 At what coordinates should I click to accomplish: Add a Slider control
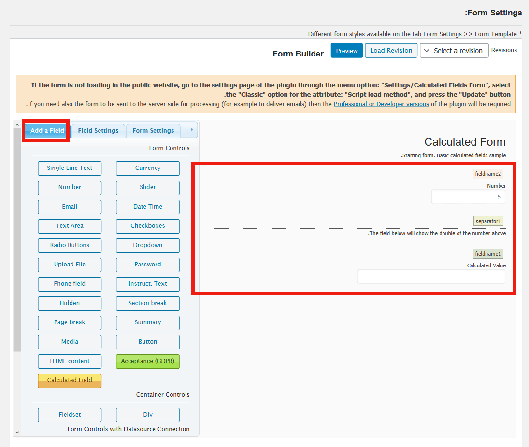148,187
